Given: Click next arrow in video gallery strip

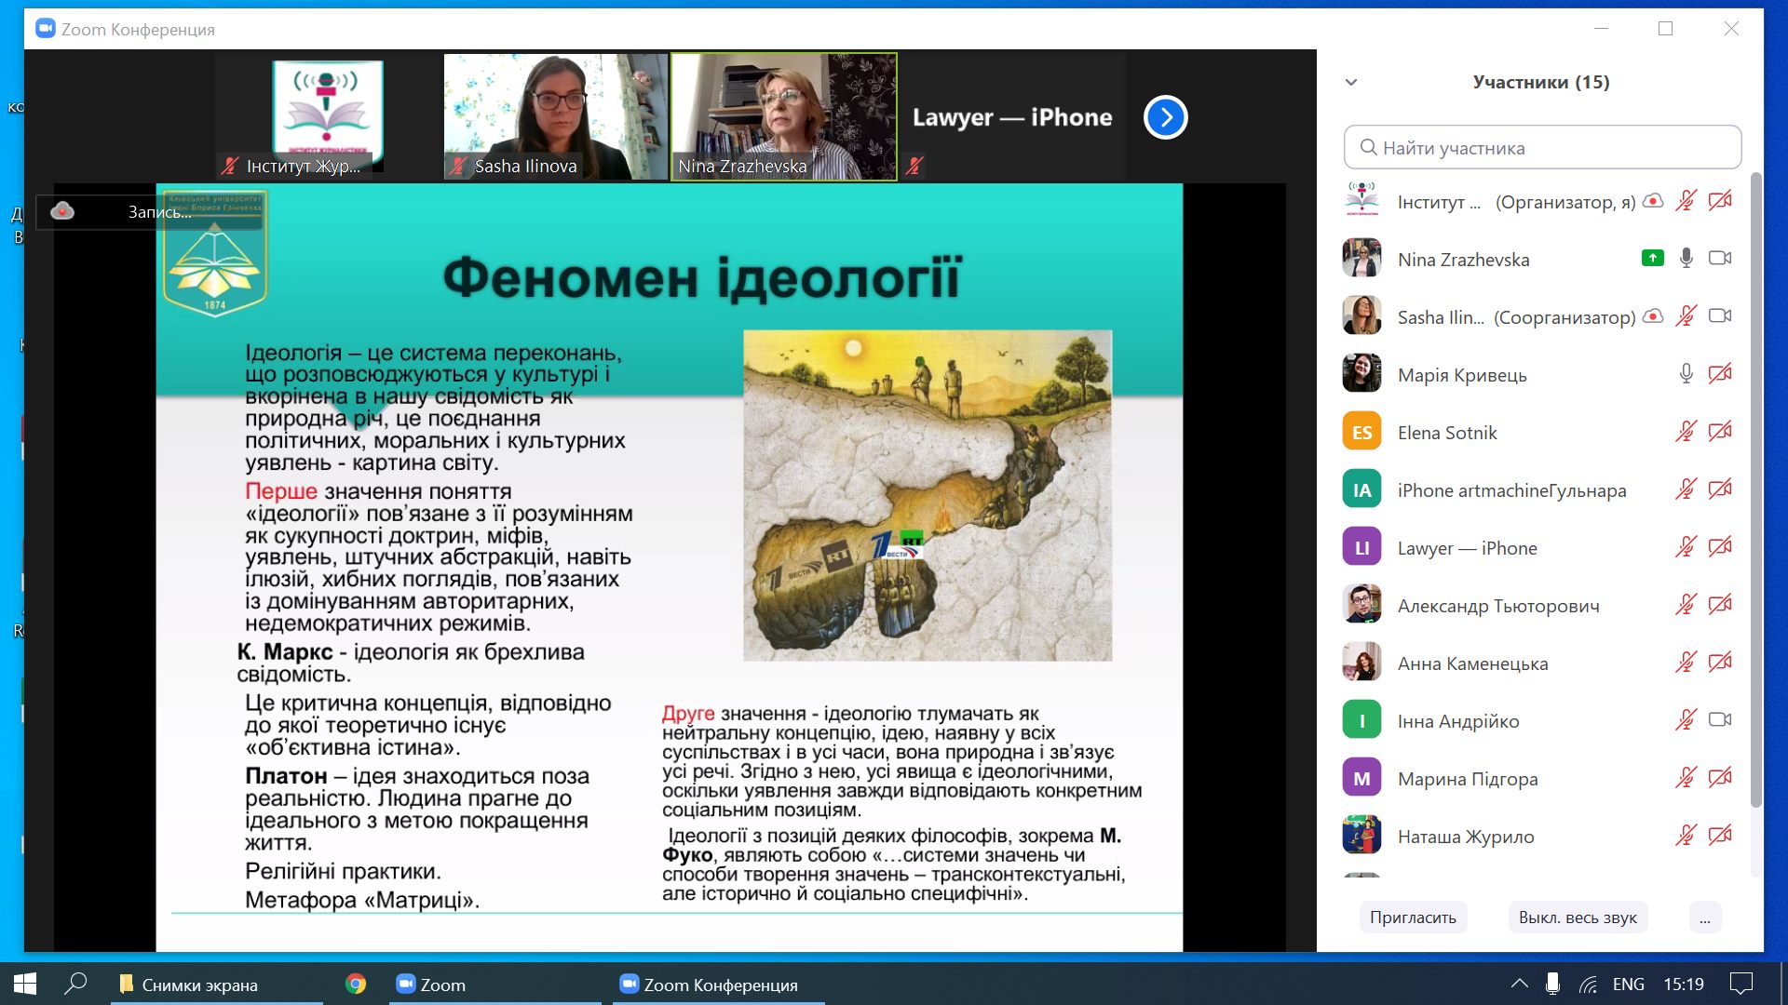Looking at the screenshot, I should point(1165,117).
